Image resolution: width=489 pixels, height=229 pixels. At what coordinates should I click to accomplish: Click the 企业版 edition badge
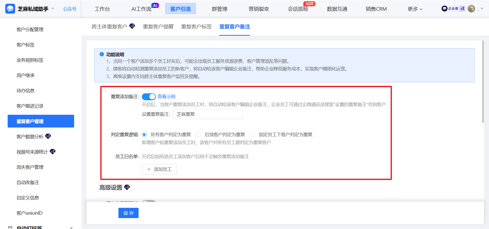(x=450, y=8)
